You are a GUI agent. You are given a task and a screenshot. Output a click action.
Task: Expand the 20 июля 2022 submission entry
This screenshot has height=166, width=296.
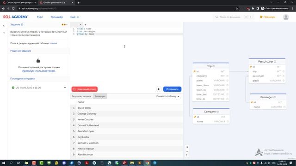[x=65, y=88]
